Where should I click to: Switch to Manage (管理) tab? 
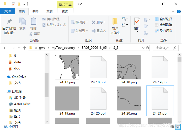(65, 11)
